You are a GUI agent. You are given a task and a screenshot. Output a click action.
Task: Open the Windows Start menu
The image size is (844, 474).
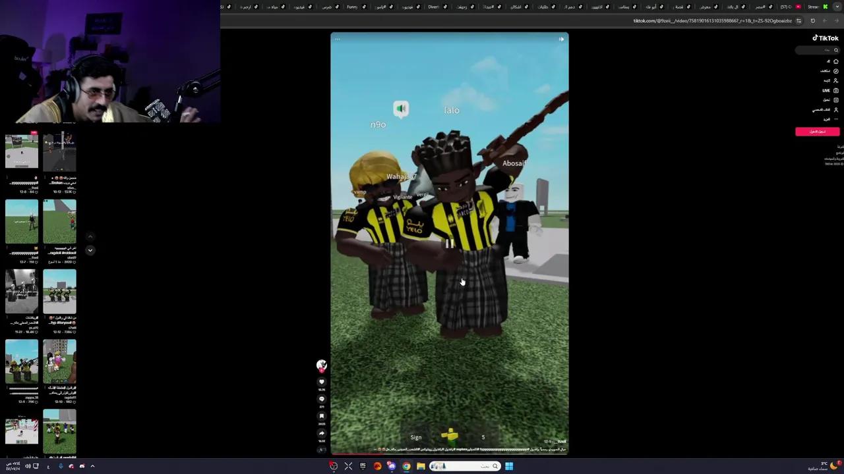[x=509, y=466]
